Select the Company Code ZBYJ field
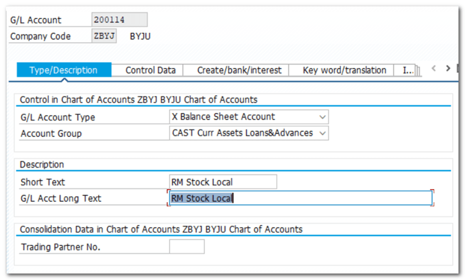The height and width of the screenshot is (280, 465). point(104,36)
